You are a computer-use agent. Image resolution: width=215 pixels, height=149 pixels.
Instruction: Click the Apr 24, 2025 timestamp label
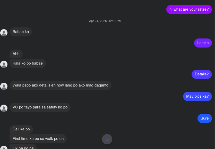(105, 21)
